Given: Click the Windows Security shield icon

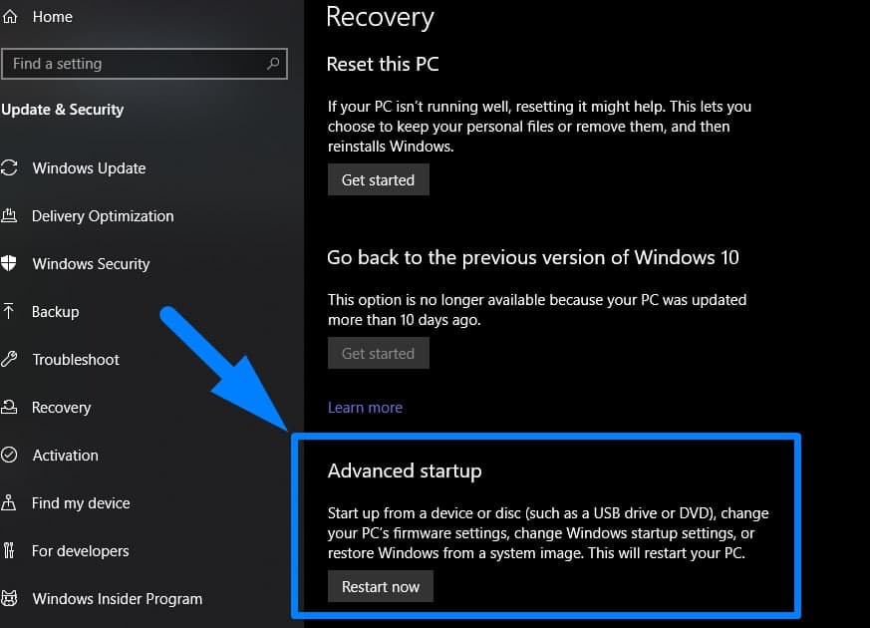Looking at the screenshot, I should (x=10, y=264).
